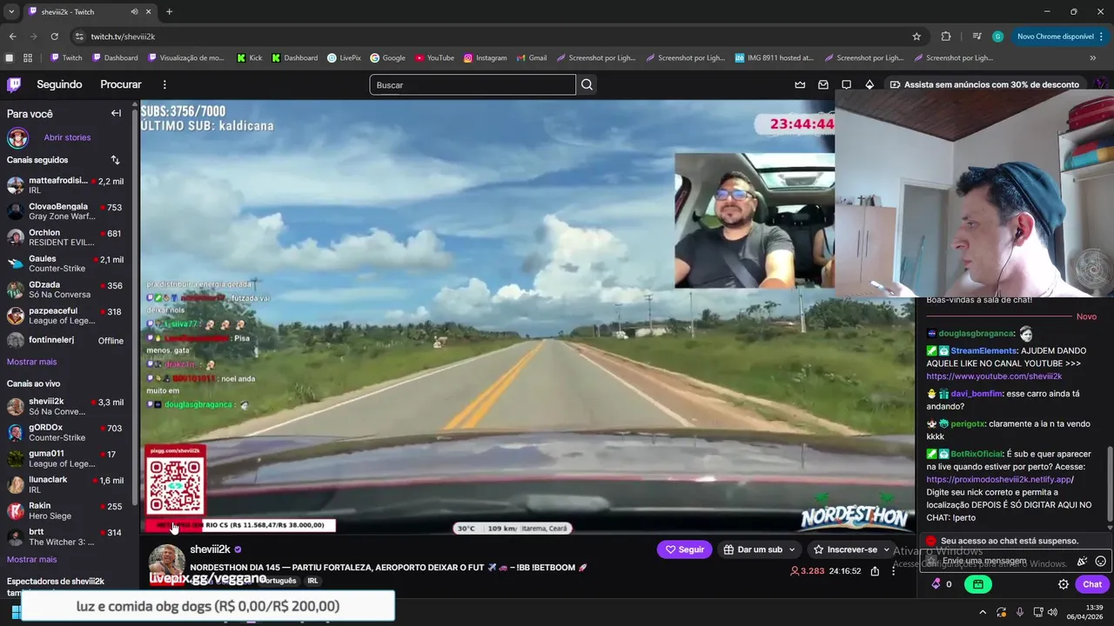The height and width of the screenshot is (626, 1114).
Task: Click the purple Chat send button
Action: [x=1092, y=584]
